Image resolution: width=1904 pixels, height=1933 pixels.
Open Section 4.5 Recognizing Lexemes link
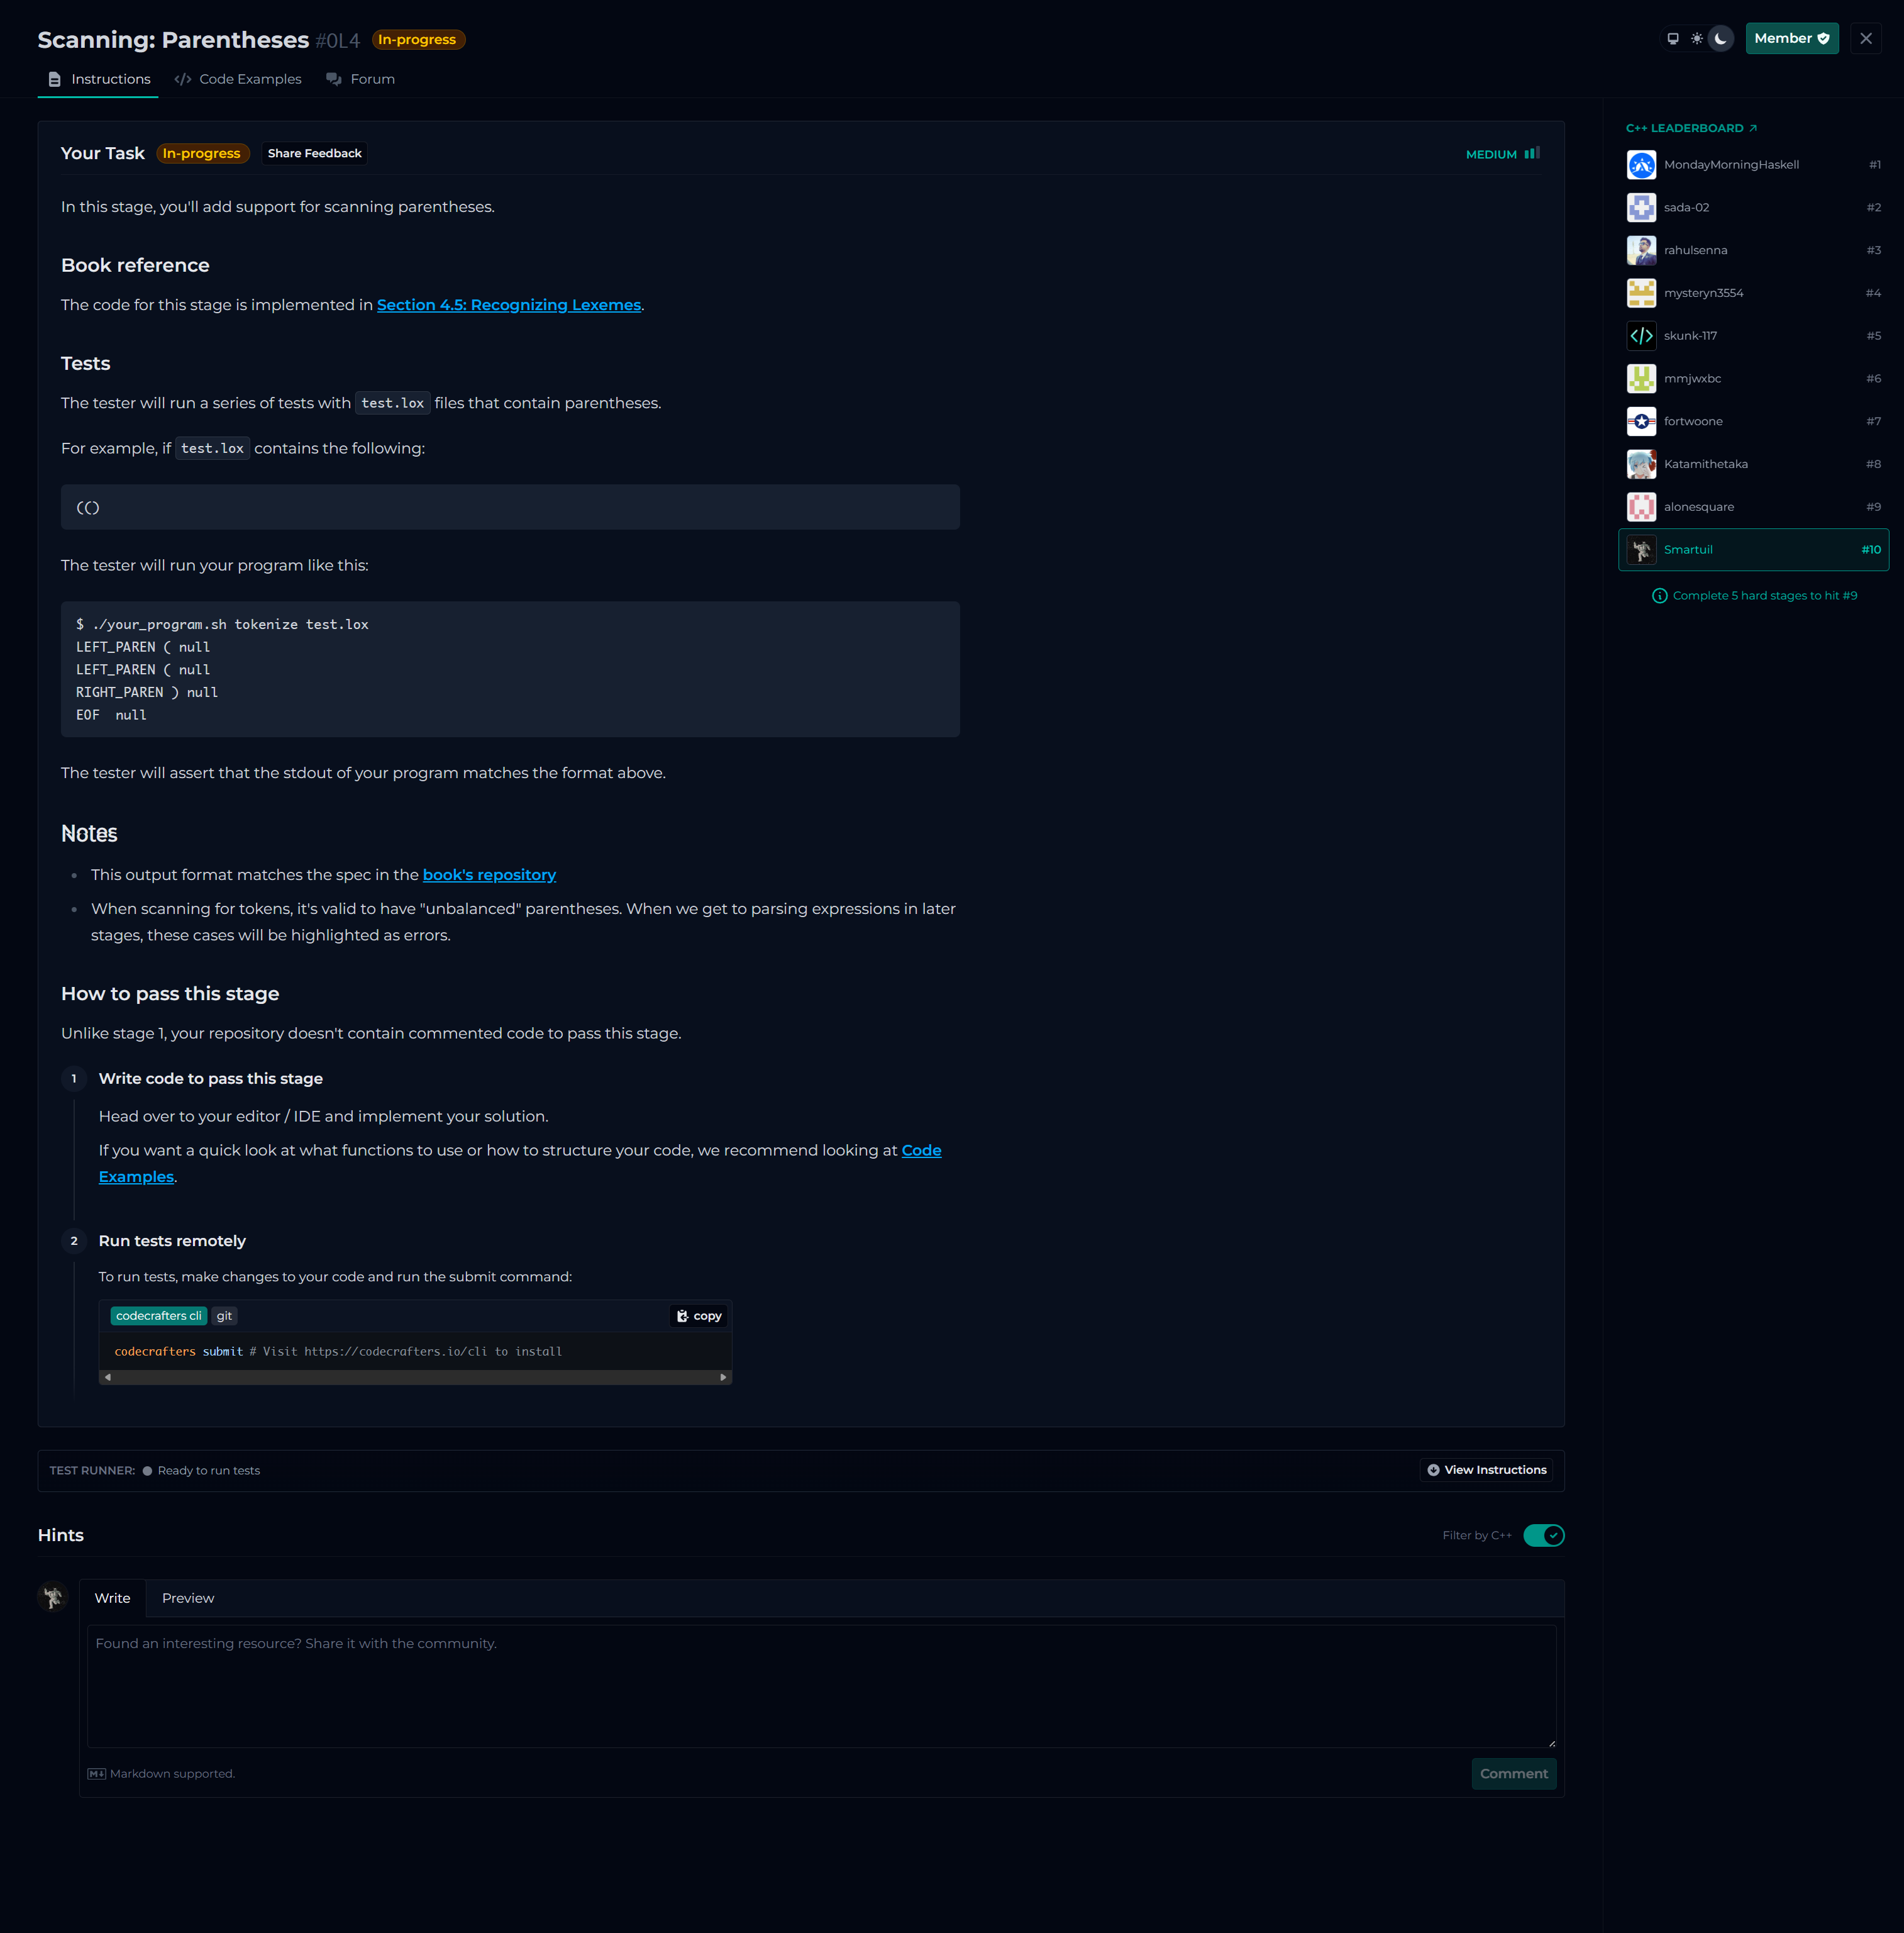[508, 305]
